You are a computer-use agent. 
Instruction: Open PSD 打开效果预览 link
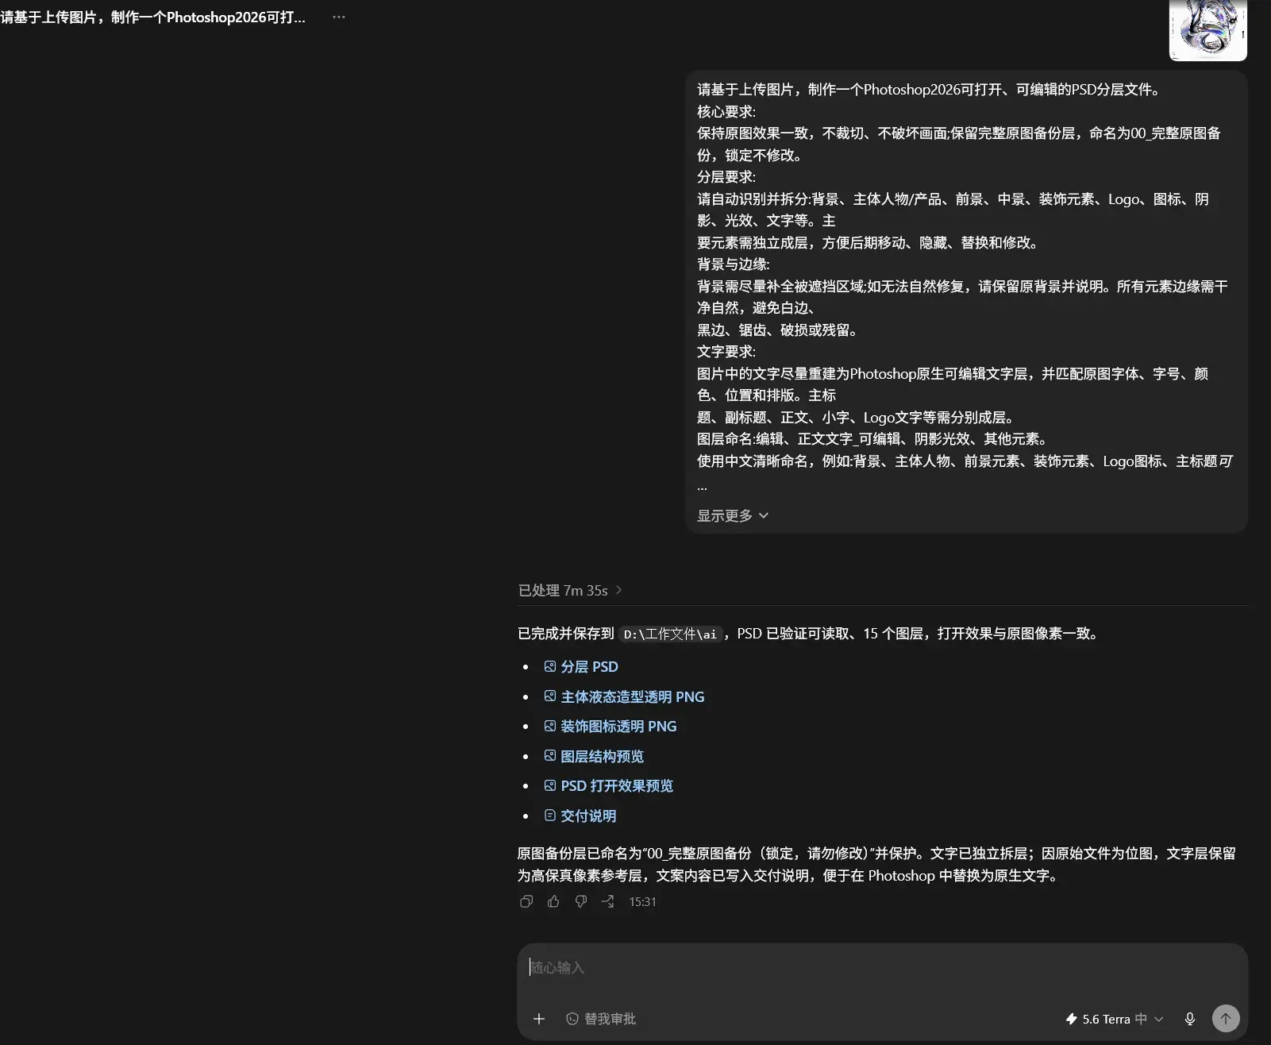point(617,785)
